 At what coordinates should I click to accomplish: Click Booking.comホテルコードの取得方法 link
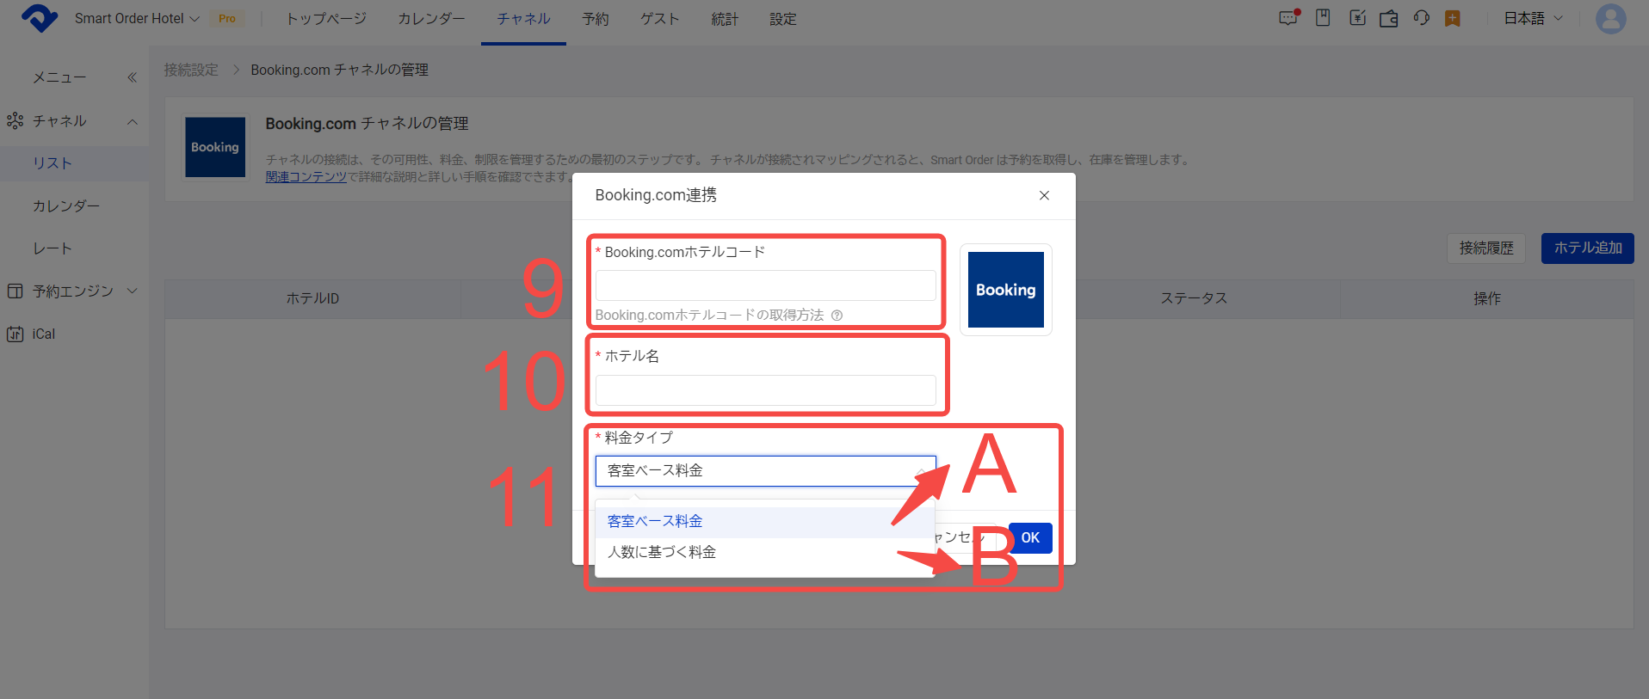(x=709, y=316)
